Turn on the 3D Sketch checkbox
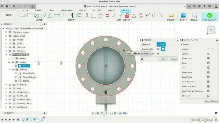Image resolution: width=219 pixels, height=123 pixels. click(x=208, y=96)
